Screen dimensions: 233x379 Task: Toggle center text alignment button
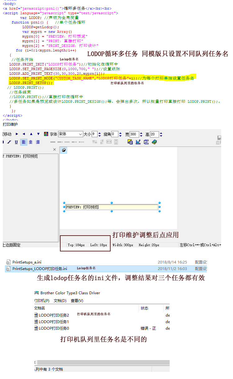(x=31, y=142)
